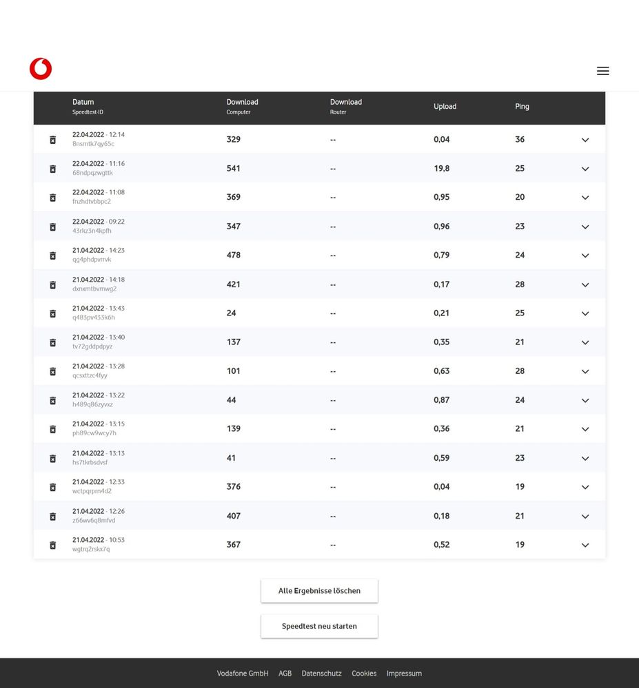Remove the 21.04.2022 13:15 speedtest entry
This screenshot has width=639, height=688.
(52, 428)
